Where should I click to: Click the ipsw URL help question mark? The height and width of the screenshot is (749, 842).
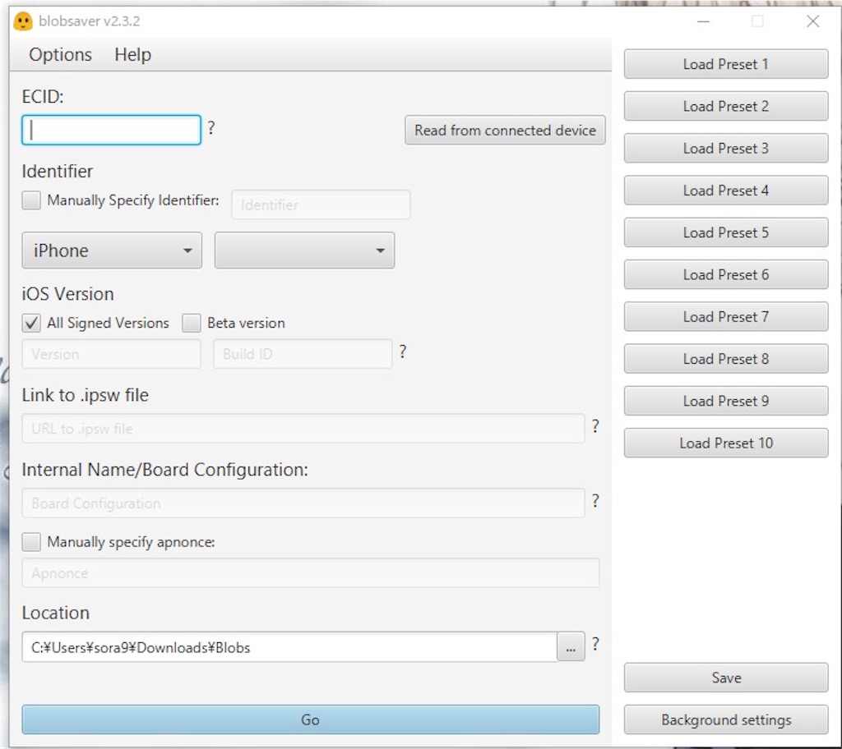click(x=595, y=426)
